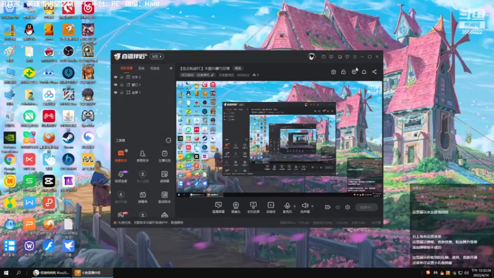
Task: Open the 读弹幕 read-danmaku tool
Action: pyautogui.click(x=164, y=177)
